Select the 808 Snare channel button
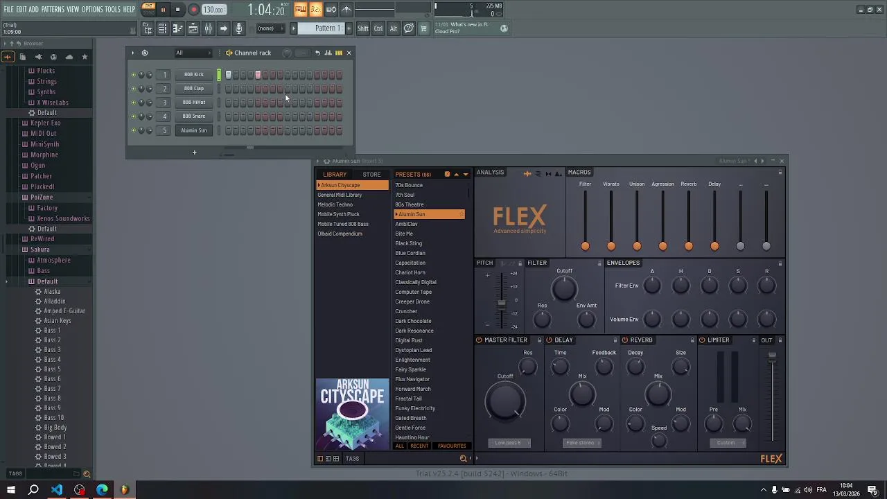887x499 pixels. pyautogui.click(x=194, y=116)
